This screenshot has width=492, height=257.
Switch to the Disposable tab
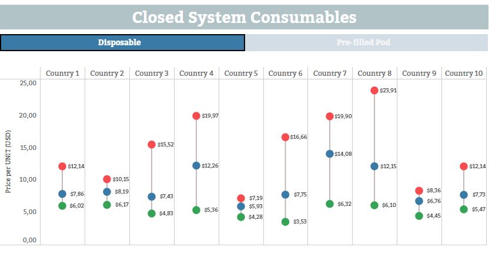(x=122, y=43)
